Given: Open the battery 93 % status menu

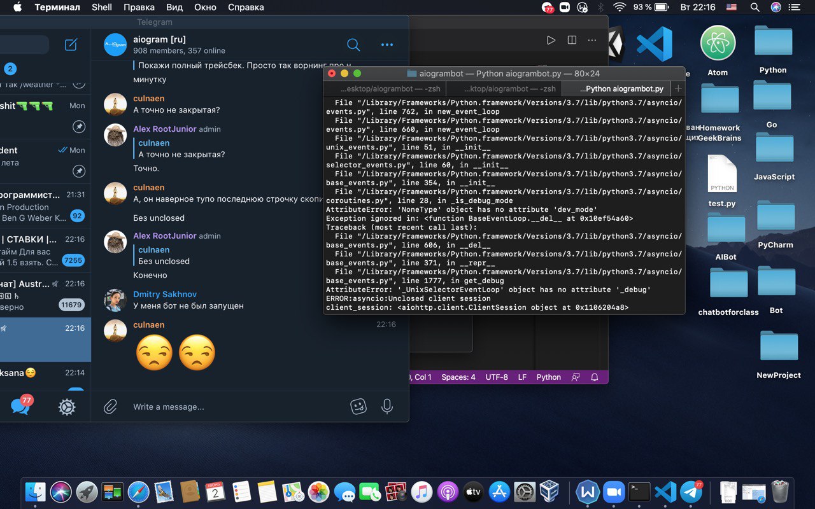Looking at the screenshot, I should 652,7.
